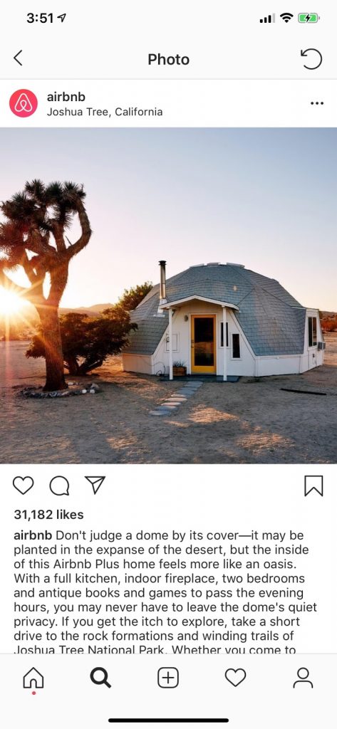Open Activity heart tab in bottom bar
Screen dimensions: 337x729
pos(236,678)
